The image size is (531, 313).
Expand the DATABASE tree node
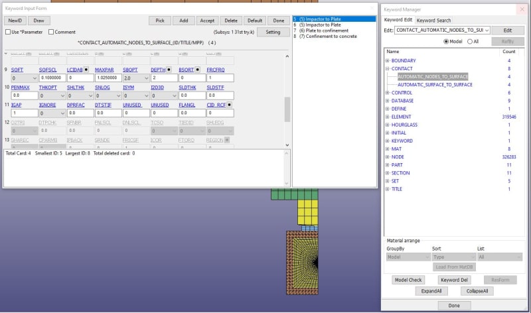[x=387, y=101]
